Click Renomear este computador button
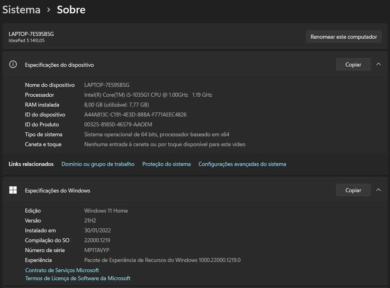Image resolution: width=390 pixels, height=288 pixels. 344,37
